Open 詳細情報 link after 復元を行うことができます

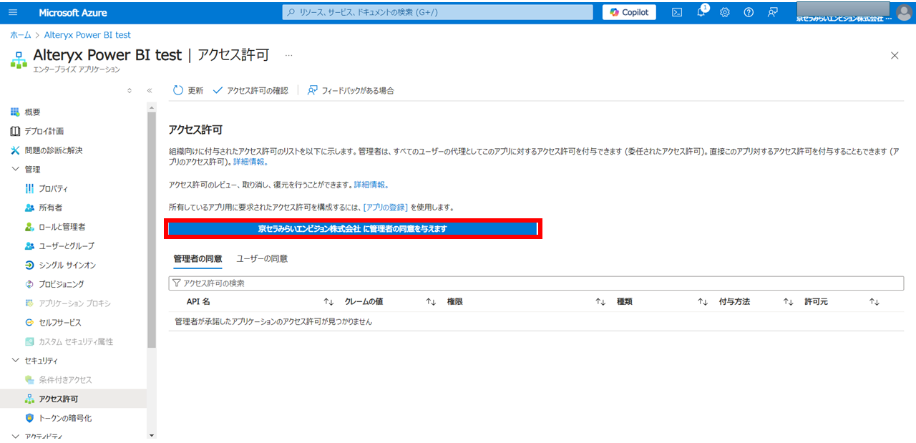(371, 185)
